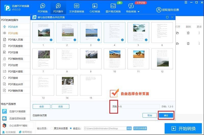Uncheck page 3 thumbnail checkmark
The image size is (204, 135).
point(99,40)
